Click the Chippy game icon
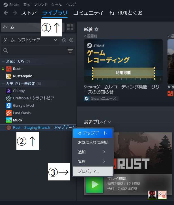 [x=9, y=91]
